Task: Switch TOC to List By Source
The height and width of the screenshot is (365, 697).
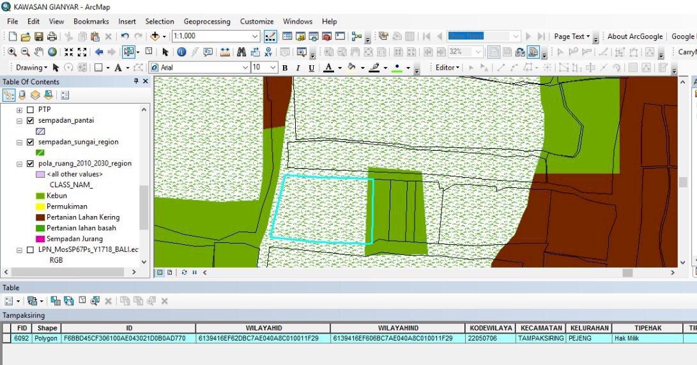Action: click(x=22, y=95)
